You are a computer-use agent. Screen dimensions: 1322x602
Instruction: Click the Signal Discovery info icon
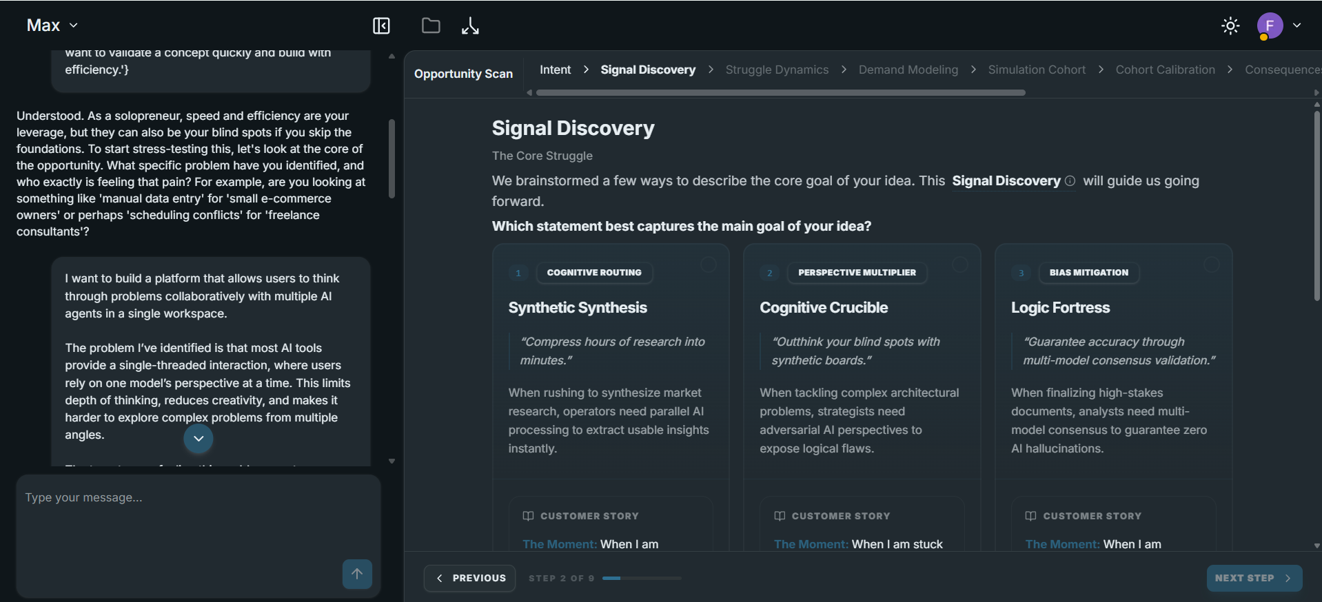pos(1070,180)
